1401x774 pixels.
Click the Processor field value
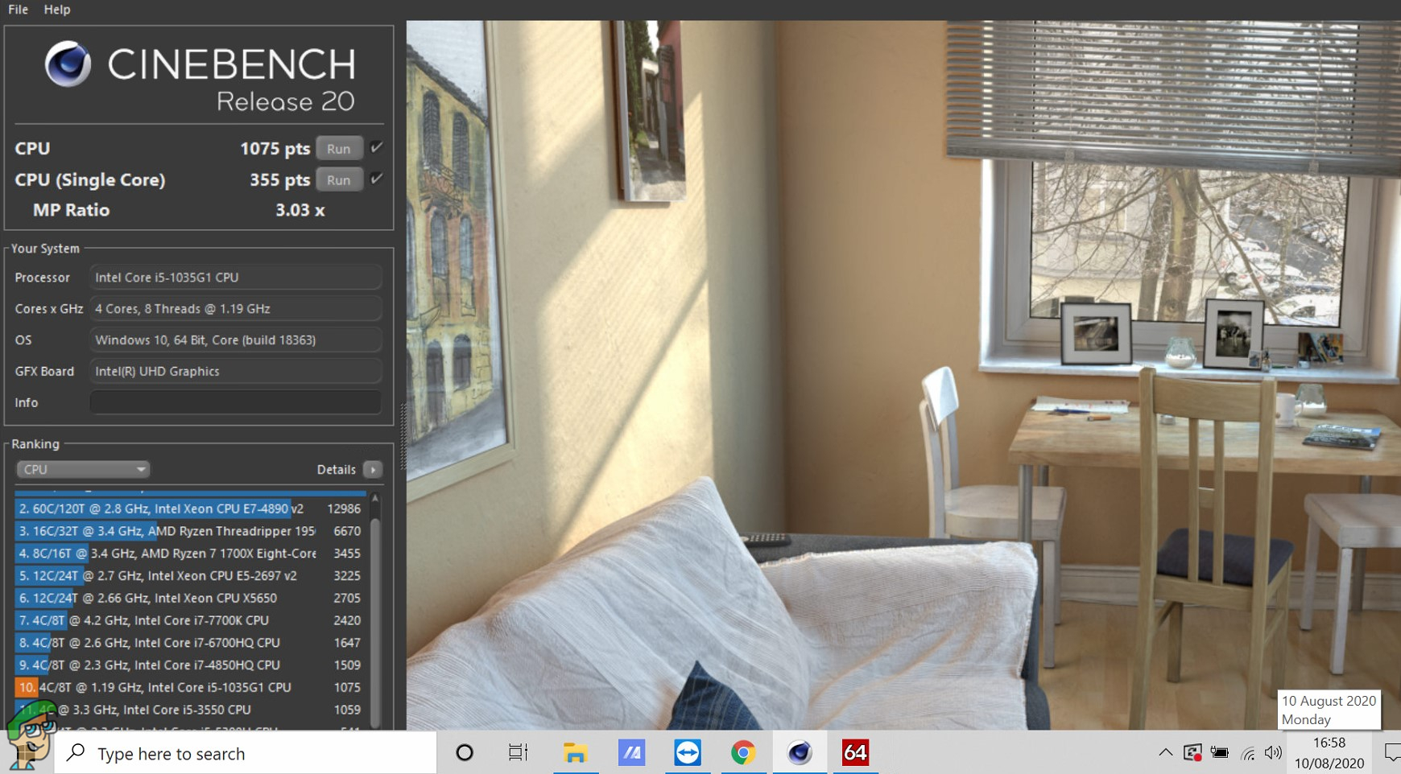tap(235, 277)
